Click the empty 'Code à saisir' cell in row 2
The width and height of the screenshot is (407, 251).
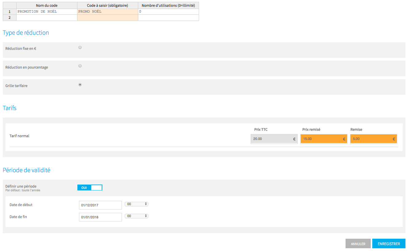pyautogui.click(x=108, y=18)
